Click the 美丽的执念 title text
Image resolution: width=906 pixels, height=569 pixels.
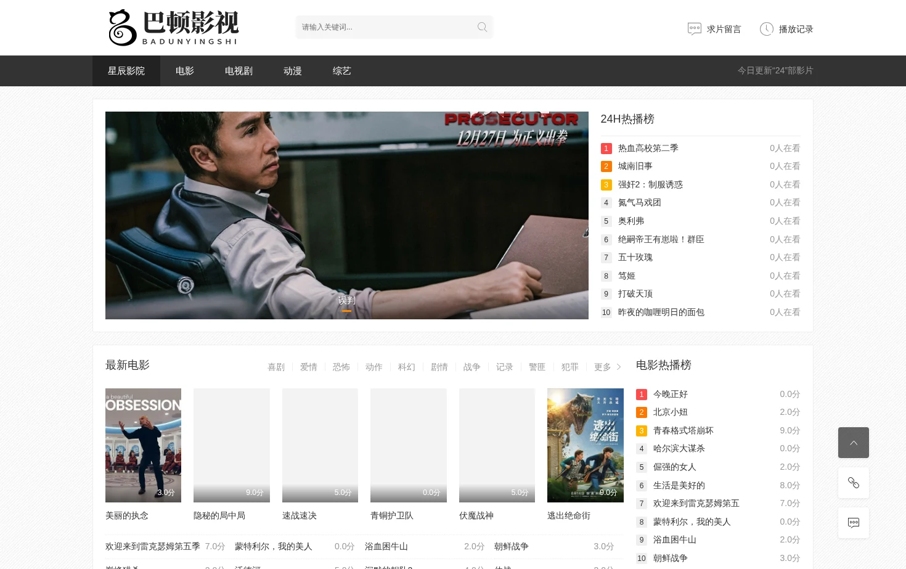(x=127, y=515)
